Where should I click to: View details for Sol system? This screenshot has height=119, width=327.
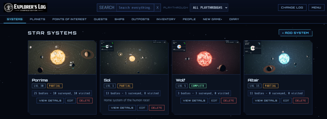[x=122, y=108]
